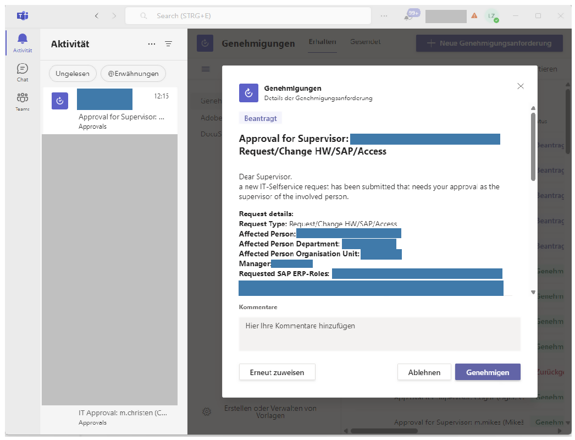Click the Genehmigen button
Viewport: 575px width, 440px height.
pyautogui.click(x=488, y=372)
